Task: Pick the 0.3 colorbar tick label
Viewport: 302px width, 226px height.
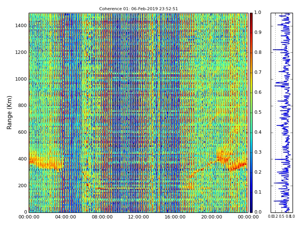Action: pyautogui.click(x=258, y=153)
